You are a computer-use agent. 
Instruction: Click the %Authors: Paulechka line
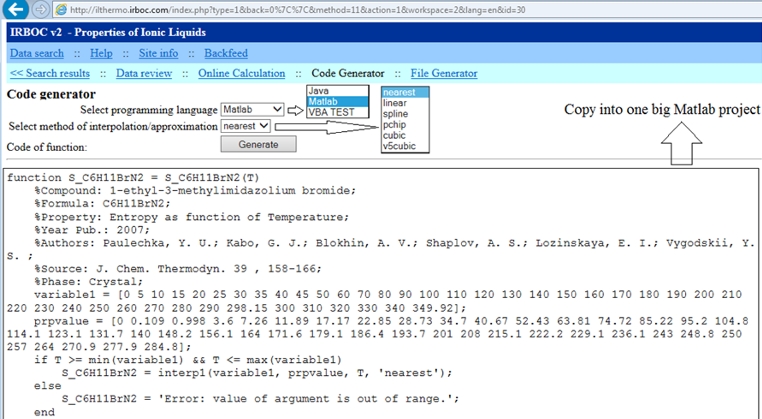pyautogui.click(x=381, y=249)
